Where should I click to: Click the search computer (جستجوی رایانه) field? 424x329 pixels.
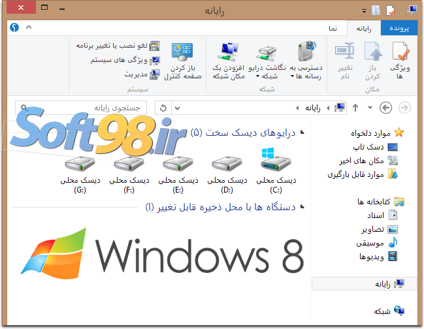click(81, 108)
